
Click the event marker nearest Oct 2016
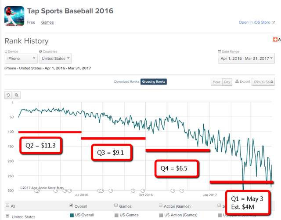143,191
